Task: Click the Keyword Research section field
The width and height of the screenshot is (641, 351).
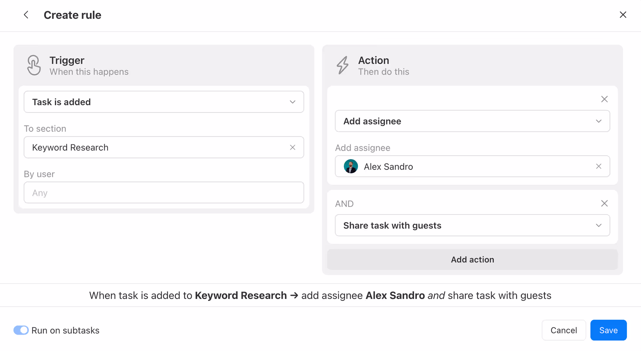Action: click(x=153, y=147)
